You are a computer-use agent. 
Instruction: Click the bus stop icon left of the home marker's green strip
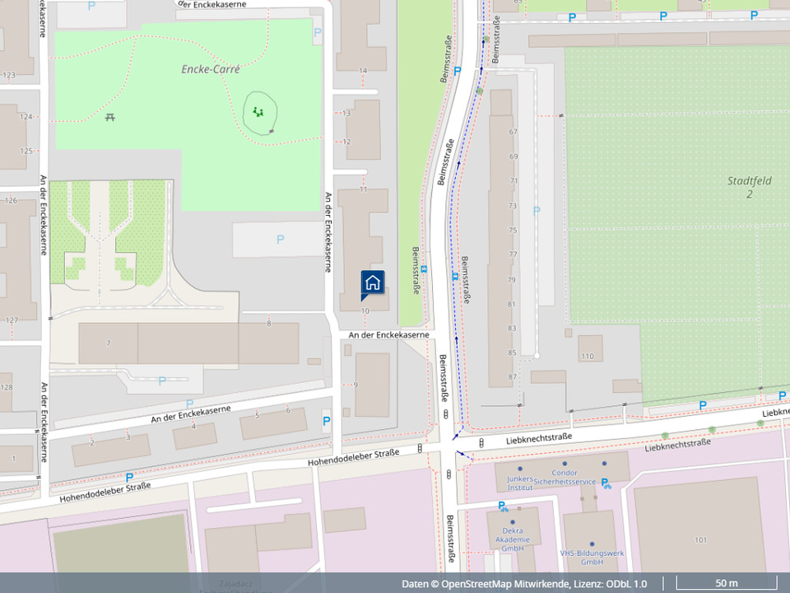pos(424,268)
